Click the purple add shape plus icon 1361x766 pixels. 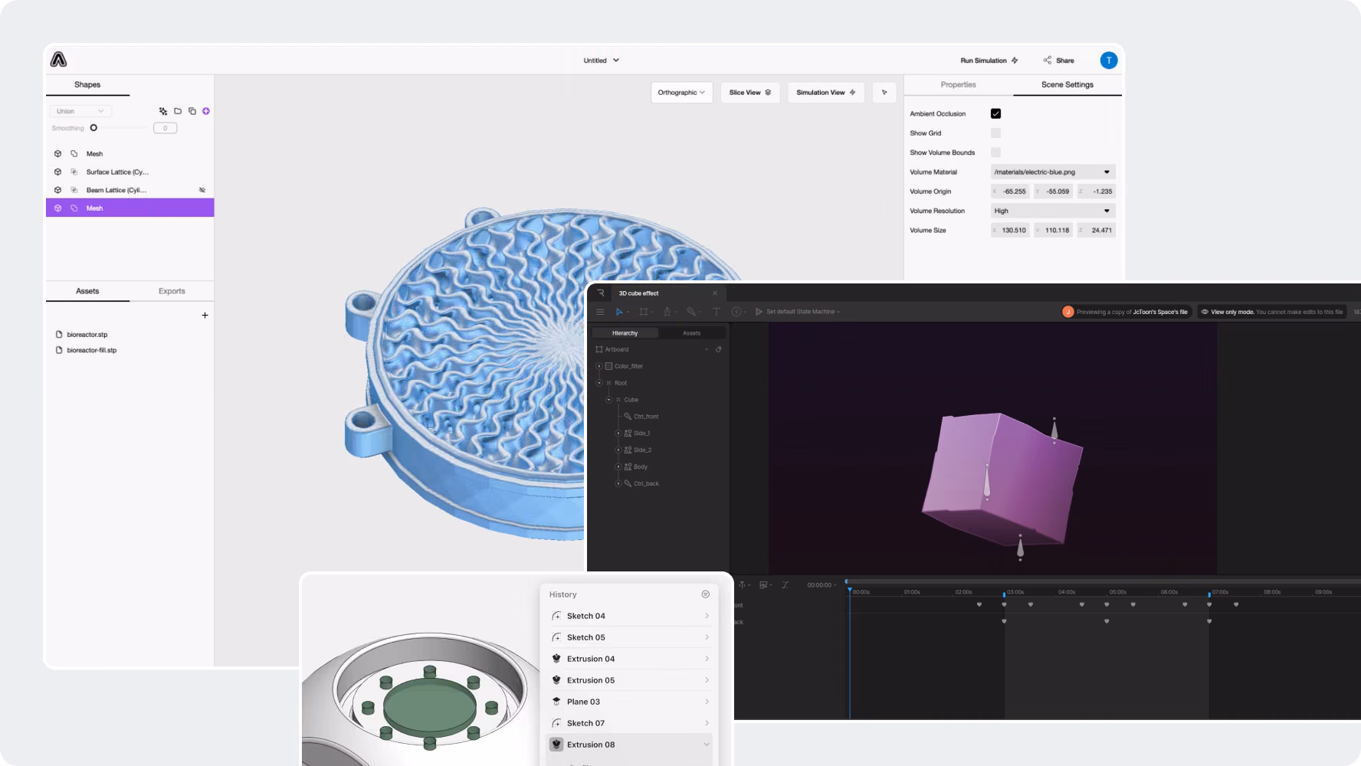pyautogui.click(x=206, y=111)
